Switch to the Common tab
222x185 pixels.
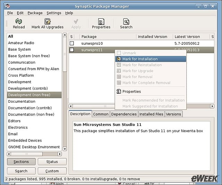tap(101, 114)
